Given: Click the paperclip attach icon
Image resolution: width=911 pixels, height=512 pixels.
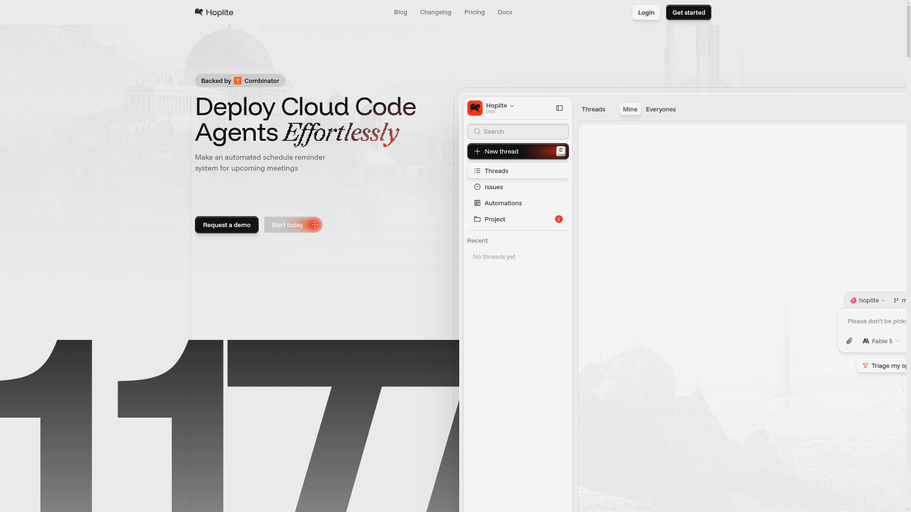Looking at the screenshot, I should click(x=849, y=341).
